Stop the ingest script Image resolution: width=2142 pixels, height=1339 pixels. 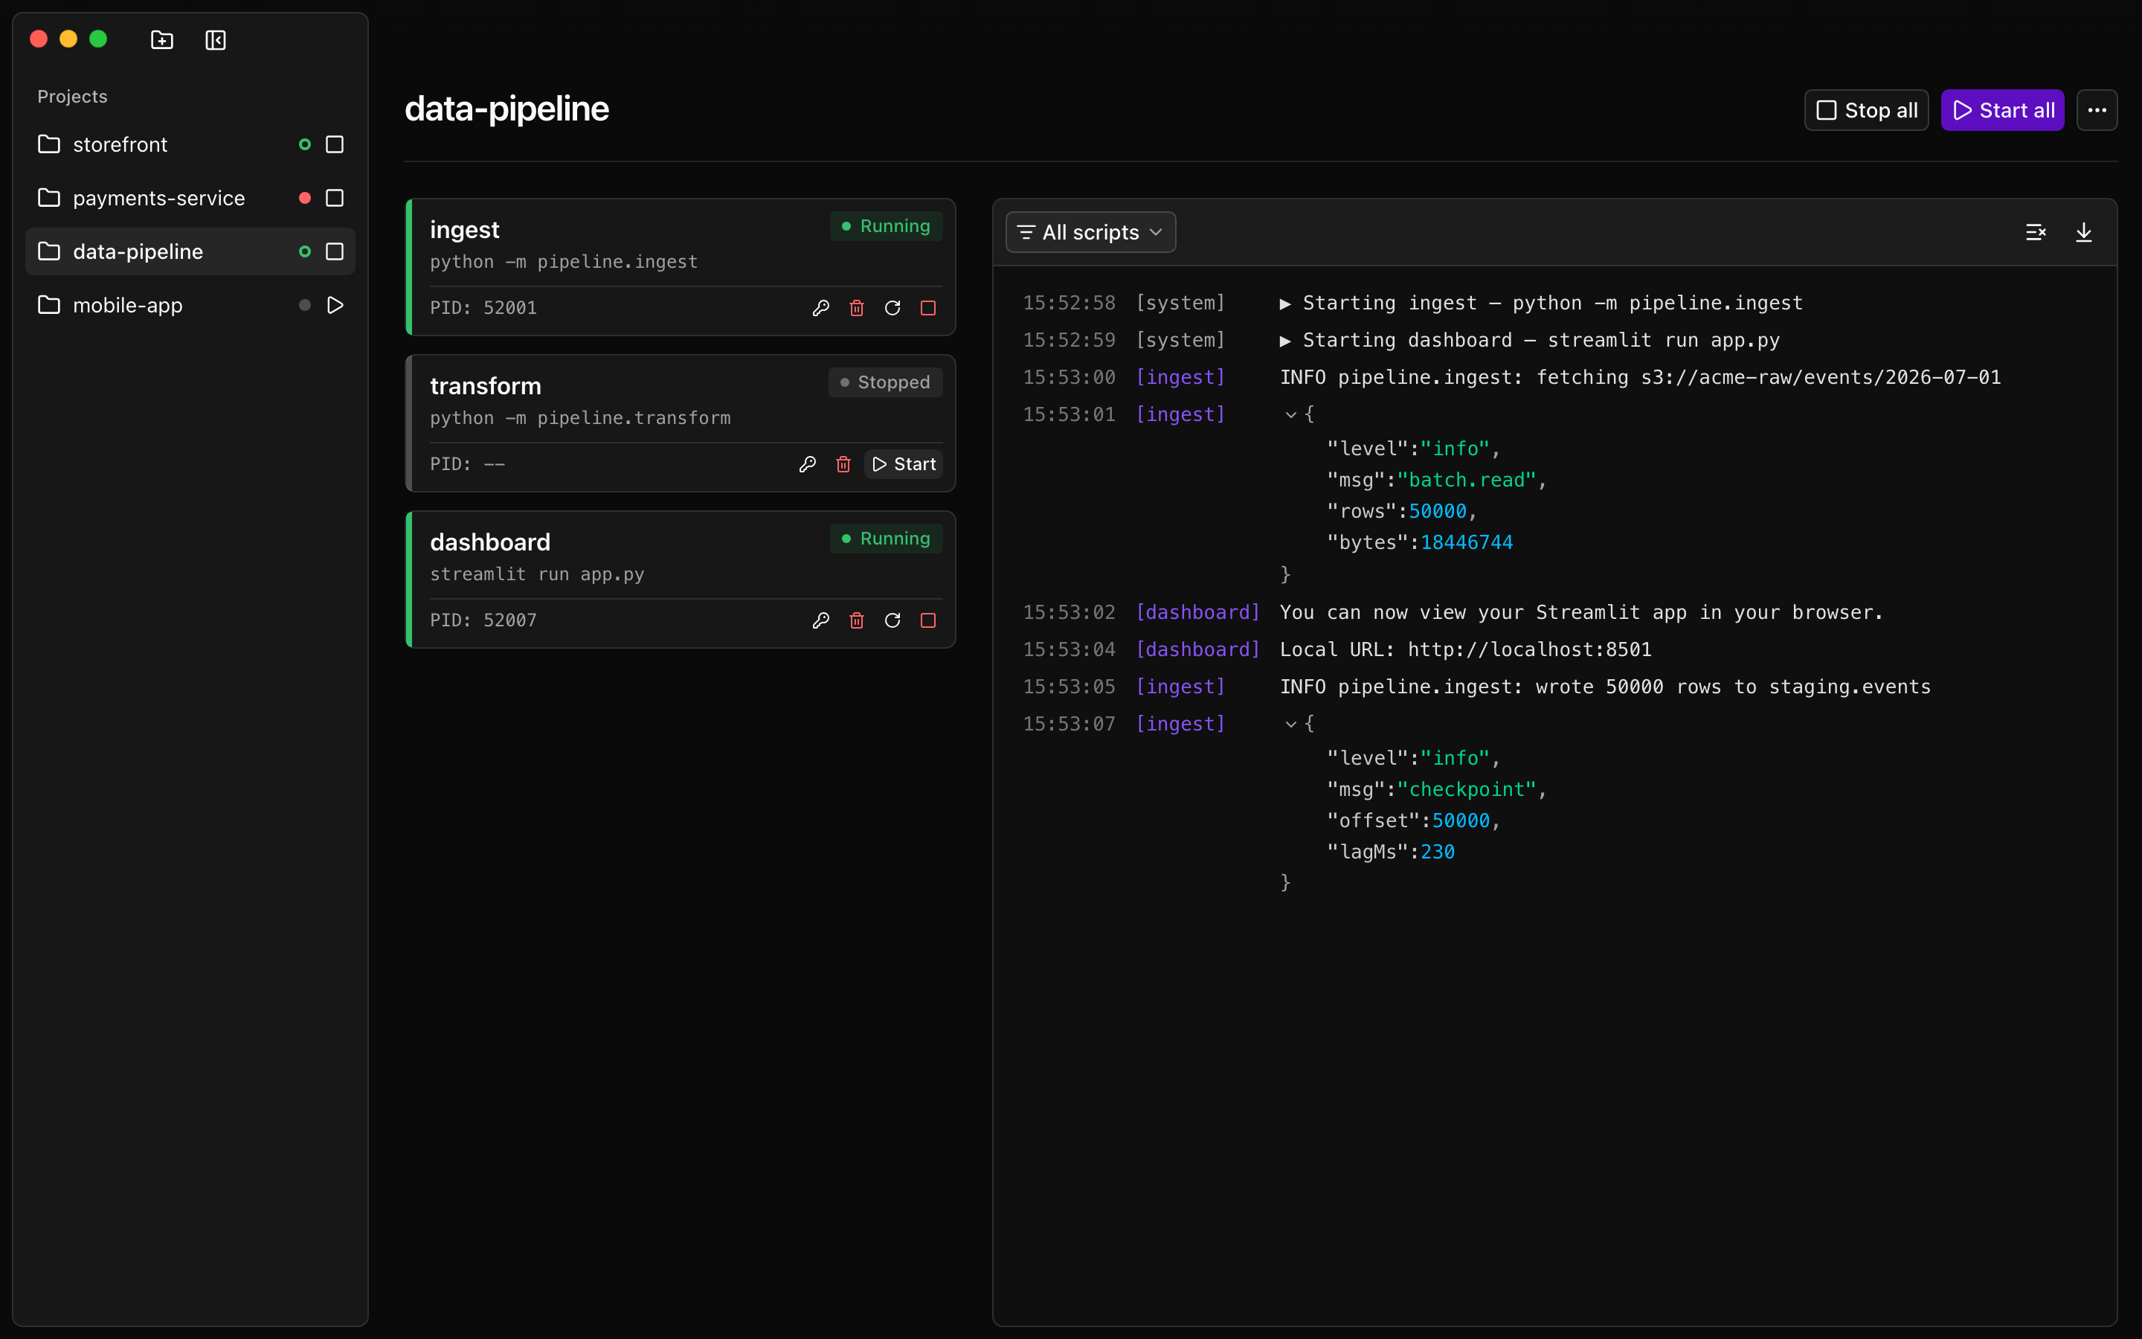927,308
